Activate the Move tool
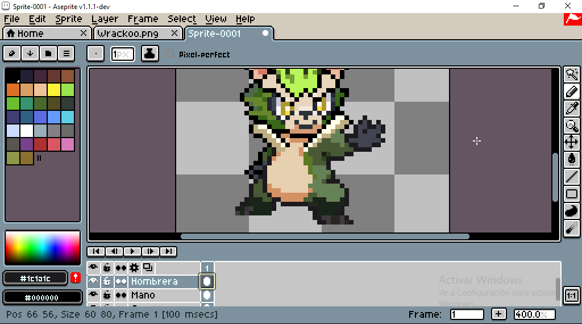 pos(572,142)
